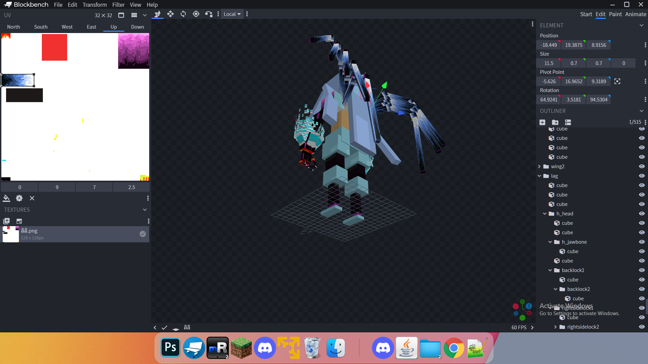The width and height of the screenshot is (648, 364).
Task: Expand the wing2 folder
Action: click(539, 166)
